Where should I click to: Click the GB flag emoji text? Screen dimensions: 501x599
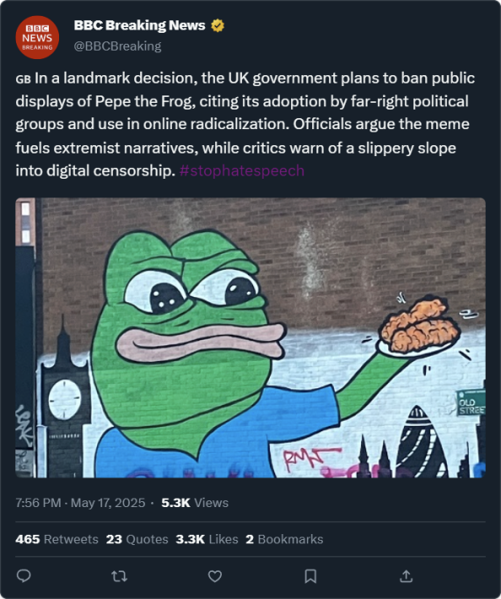point(23,79)
